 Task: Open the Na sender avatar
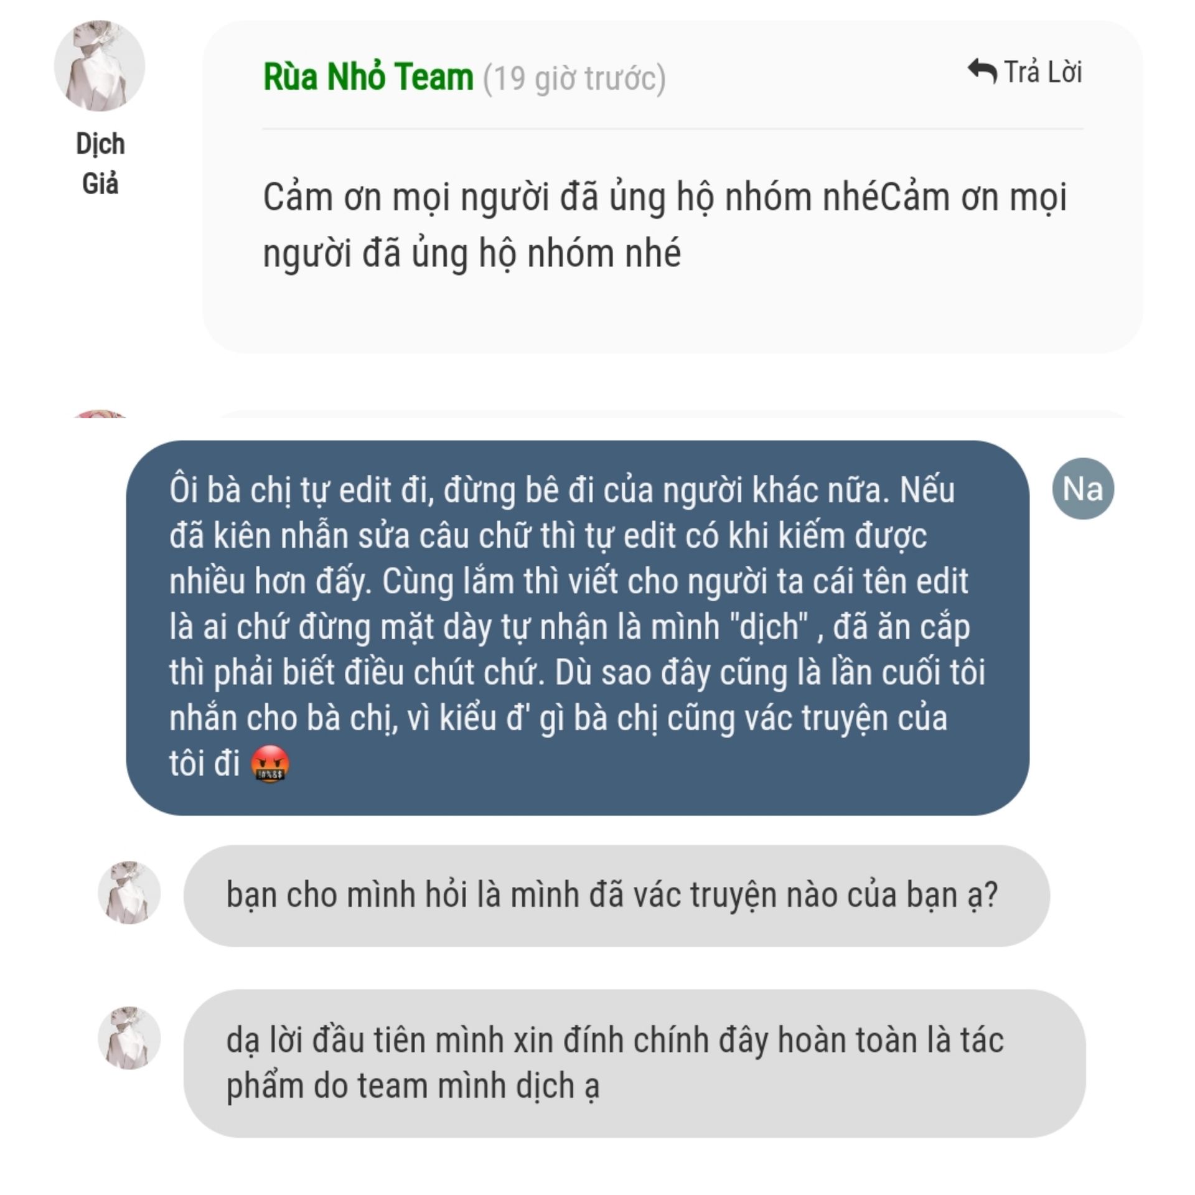(x=1083, y=489)
